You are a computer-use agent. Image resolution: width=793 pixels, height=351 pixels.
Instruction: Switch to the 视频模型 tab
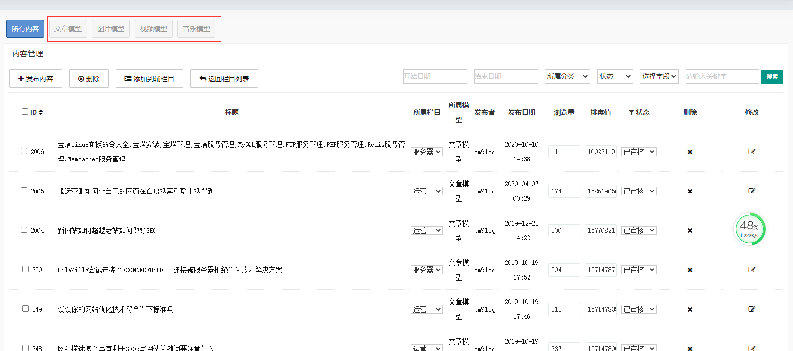(x=154, y=29)
